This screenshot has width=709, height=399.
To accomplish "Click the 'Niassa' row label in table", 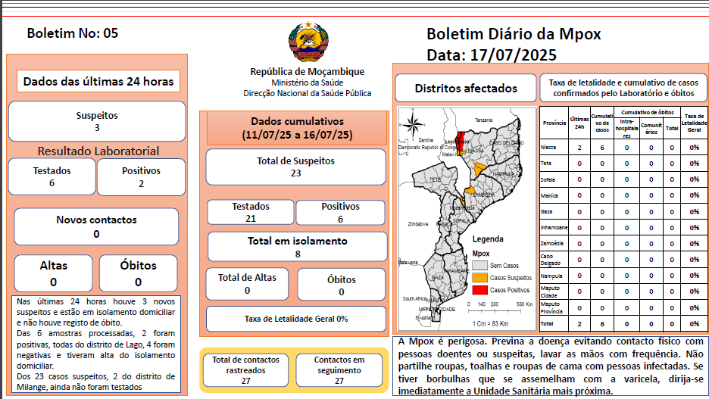I will (x=548, y=148).
